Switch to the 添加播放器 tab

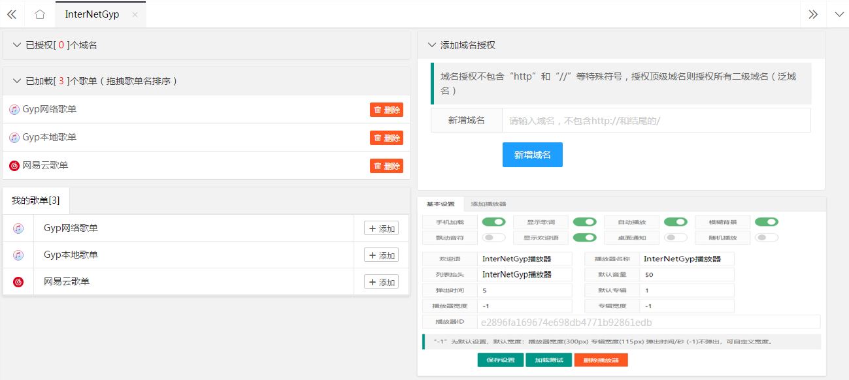pos(488,204)
